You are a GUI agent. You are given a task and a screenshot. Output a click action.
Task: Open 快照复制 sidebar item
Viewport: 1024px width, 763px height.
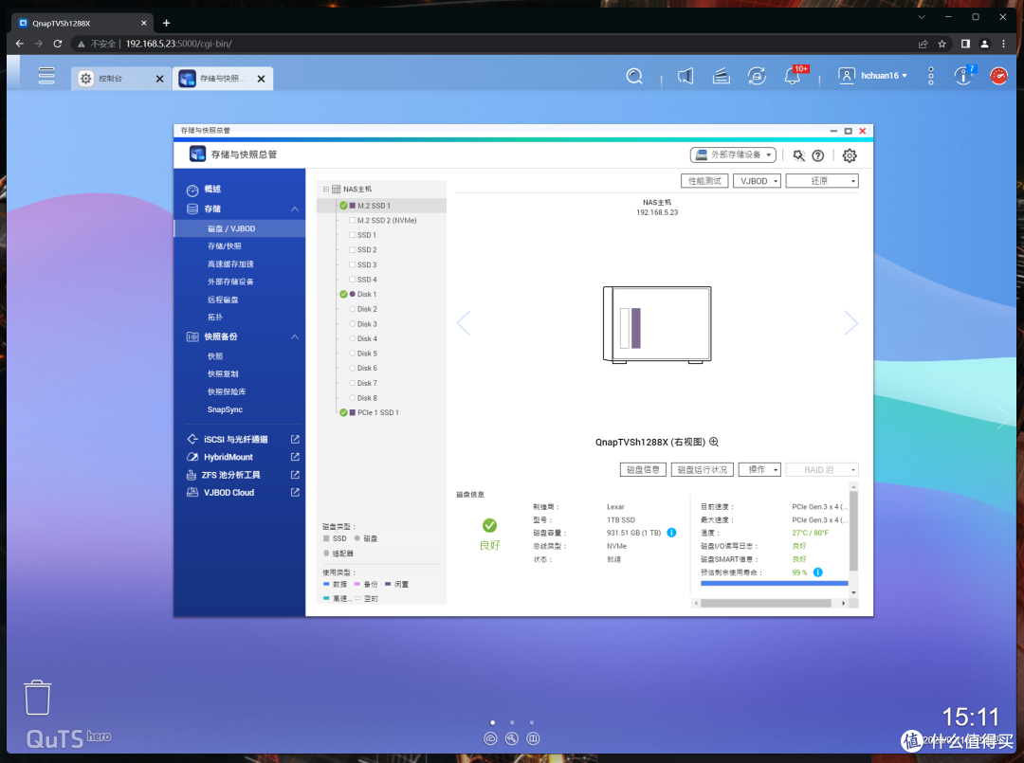(x=223, y=374)
